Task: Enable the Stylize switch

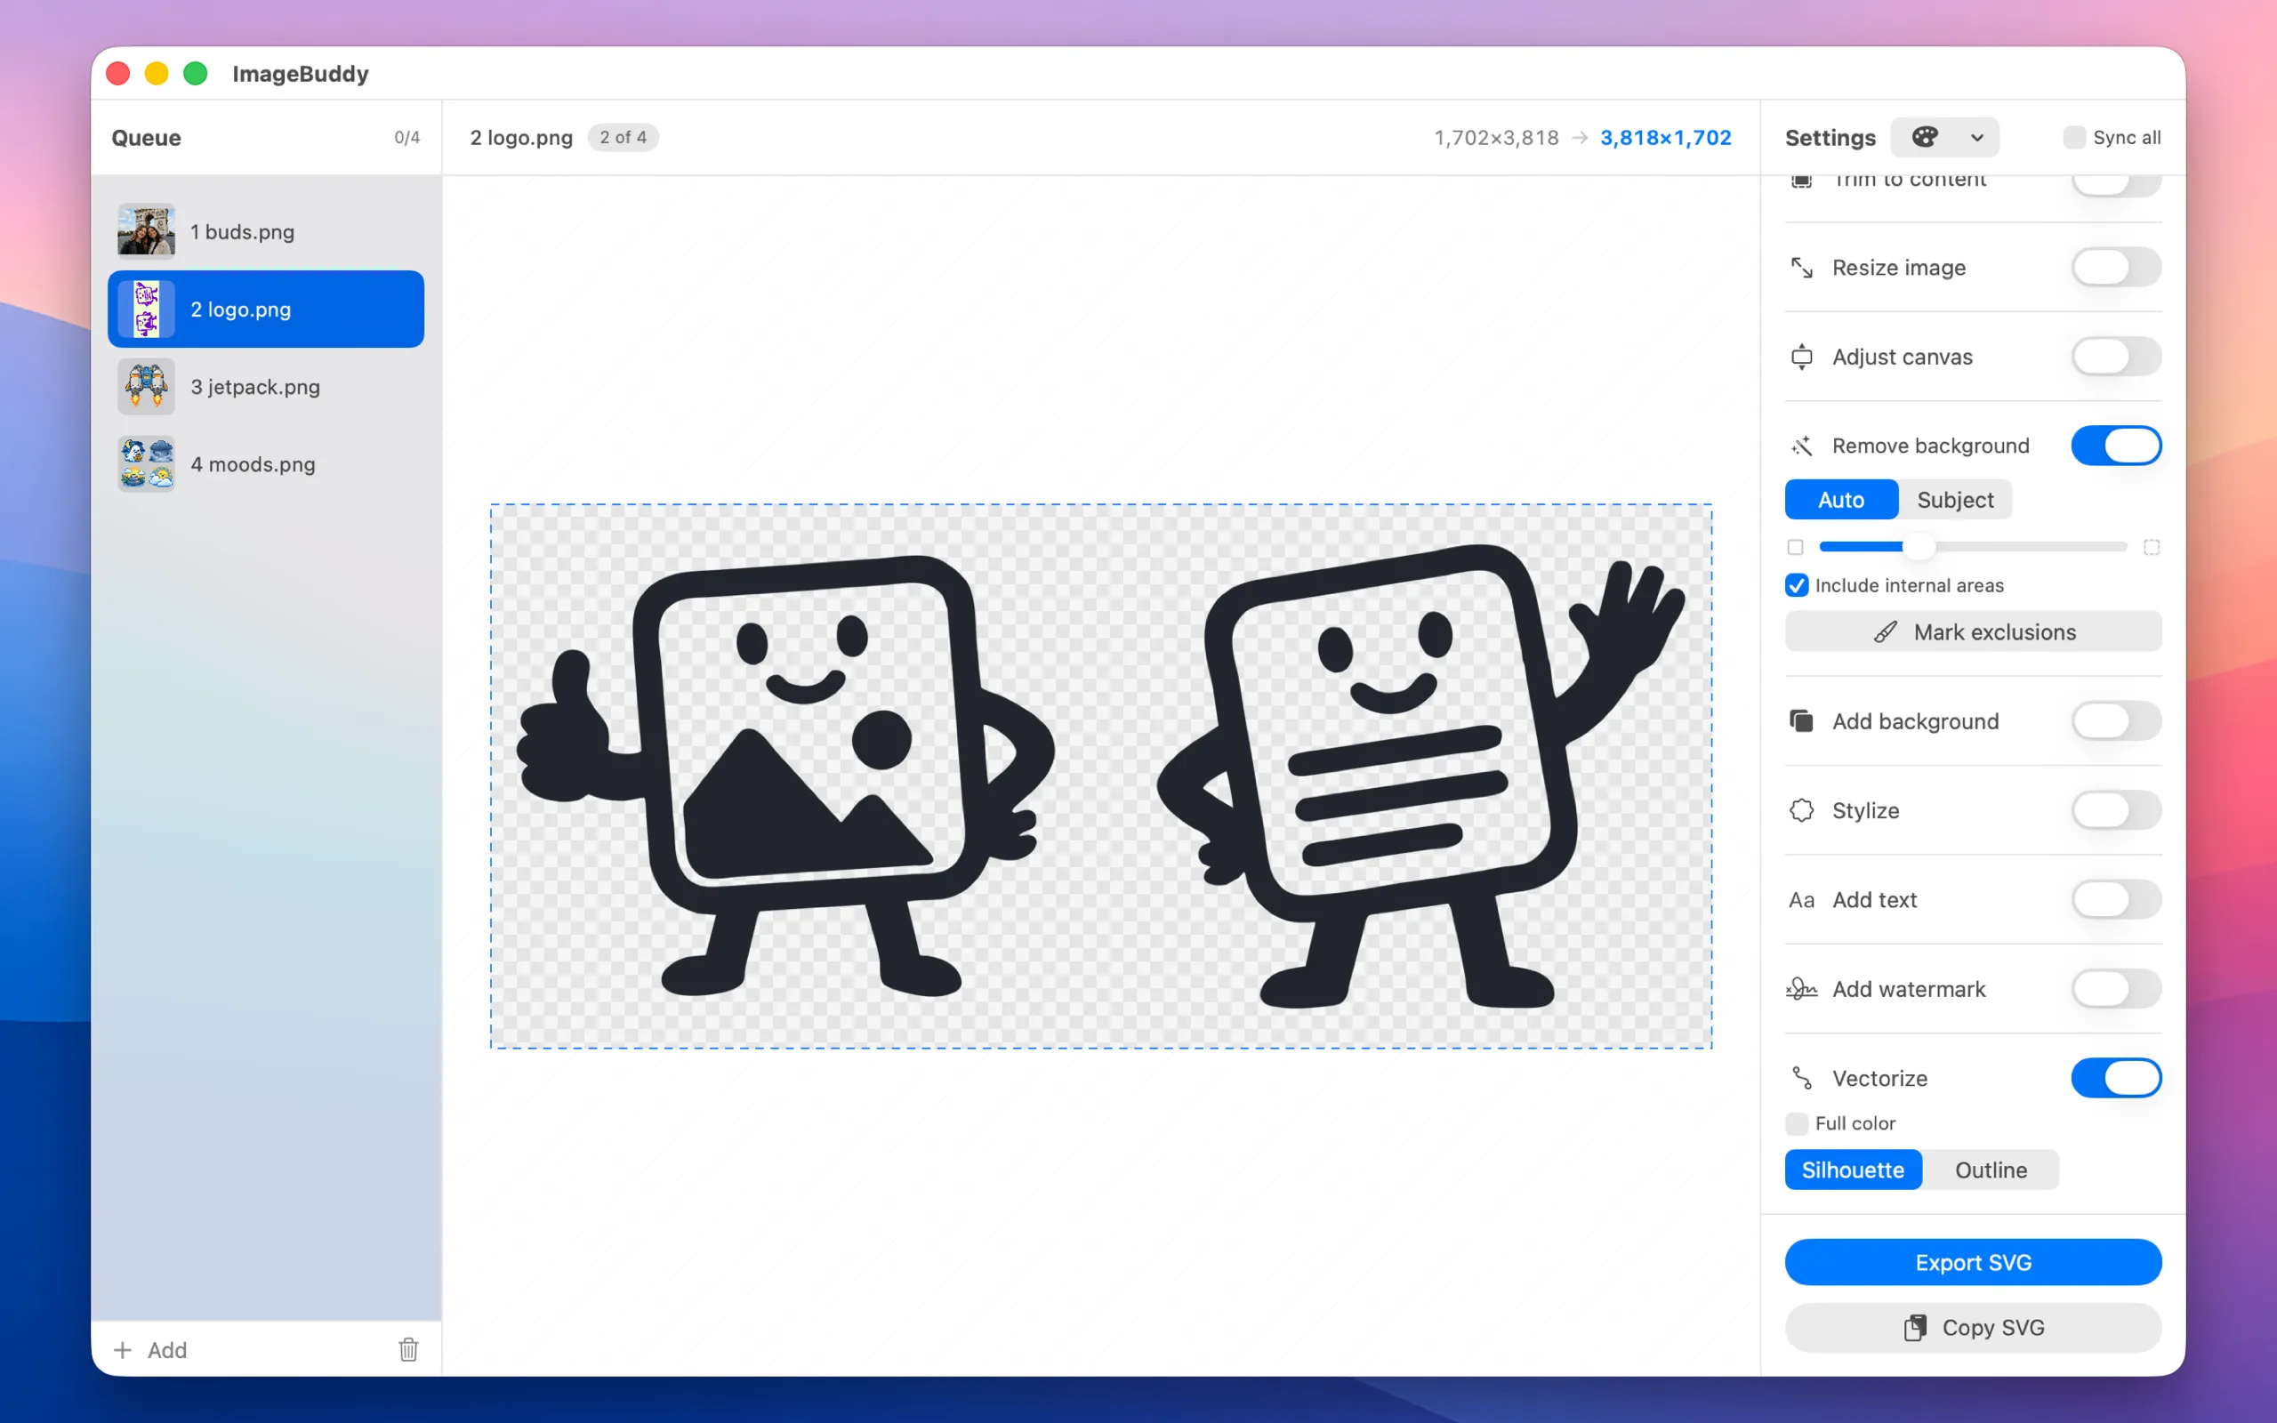Action: point(2115,810)
